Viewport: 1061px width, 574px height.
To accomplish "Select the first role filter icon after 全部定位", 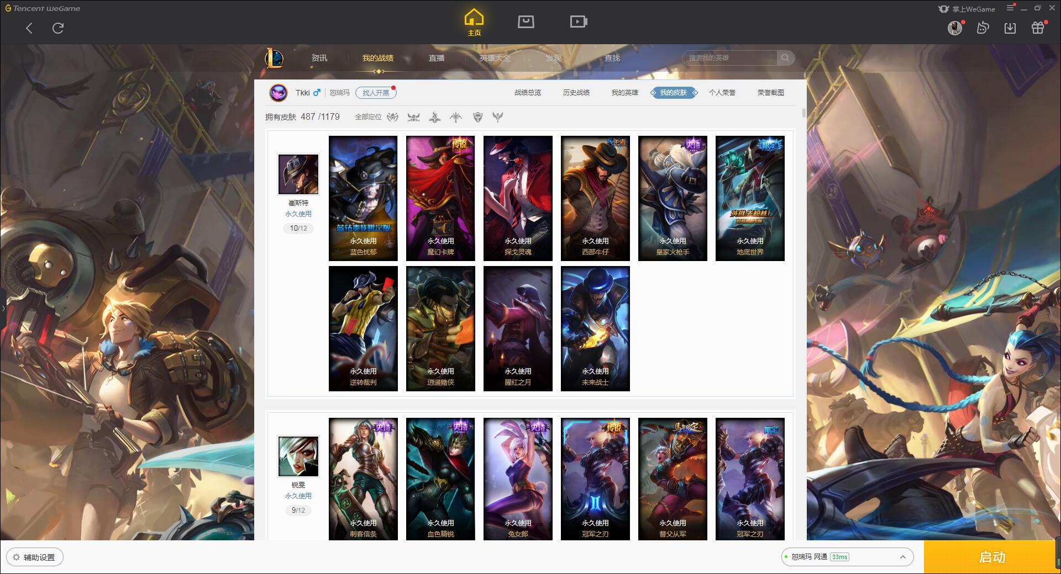I will click(x=393, y=117).
